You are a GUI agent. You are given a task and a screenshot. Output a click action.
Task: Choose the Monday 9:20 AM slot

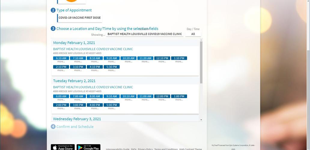click(x=111, y=58)
